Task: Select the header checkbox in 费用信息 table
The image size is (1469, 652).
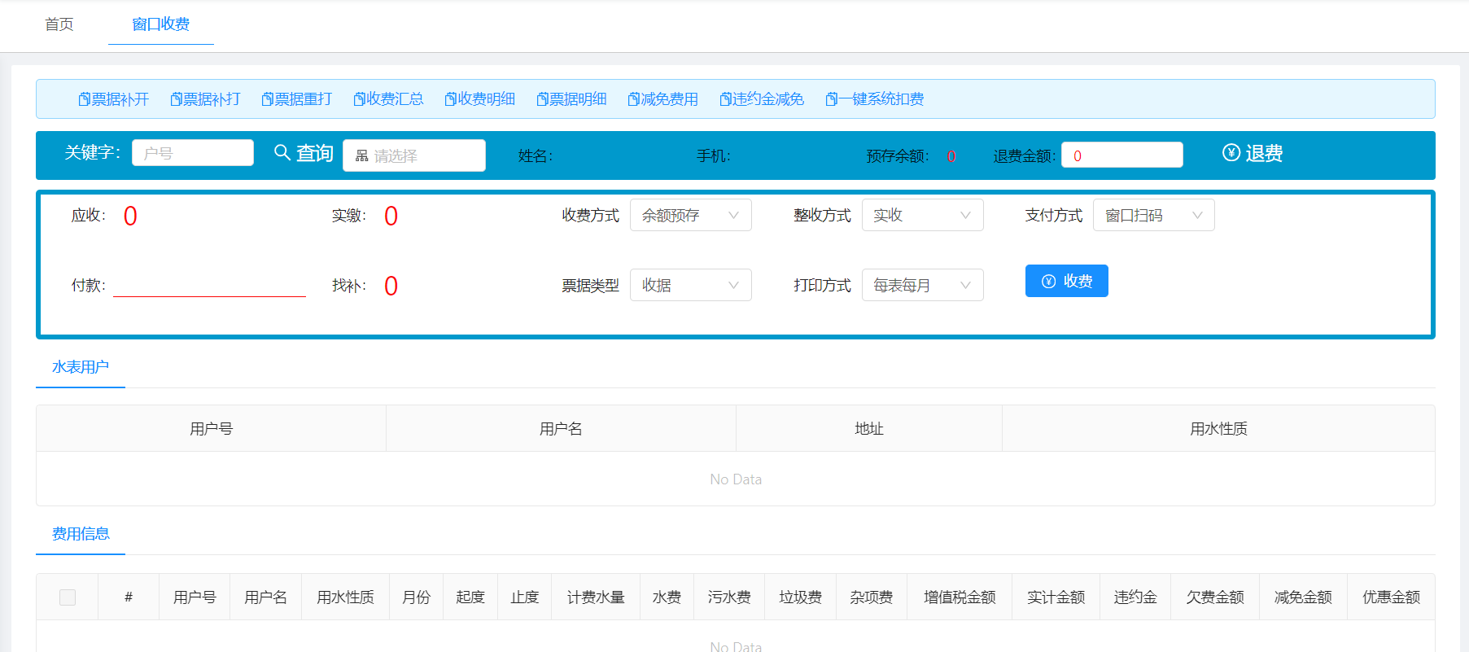Action: pos(68,597)
